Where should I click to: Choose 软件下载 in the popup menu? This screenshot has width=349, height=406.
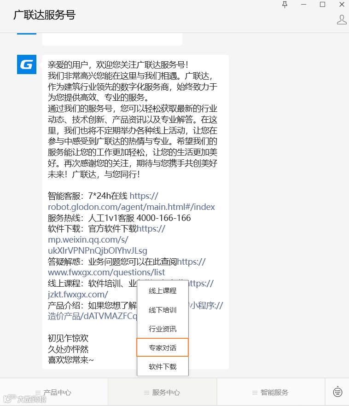coord(163,366)
